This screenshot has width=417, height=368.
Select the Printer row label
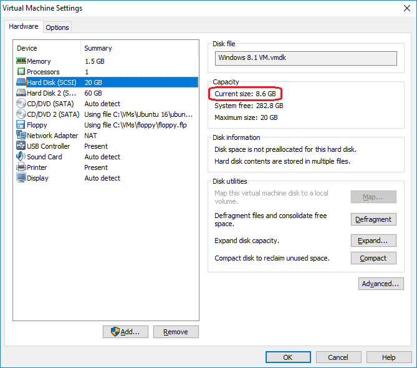(x=37, y=167)
